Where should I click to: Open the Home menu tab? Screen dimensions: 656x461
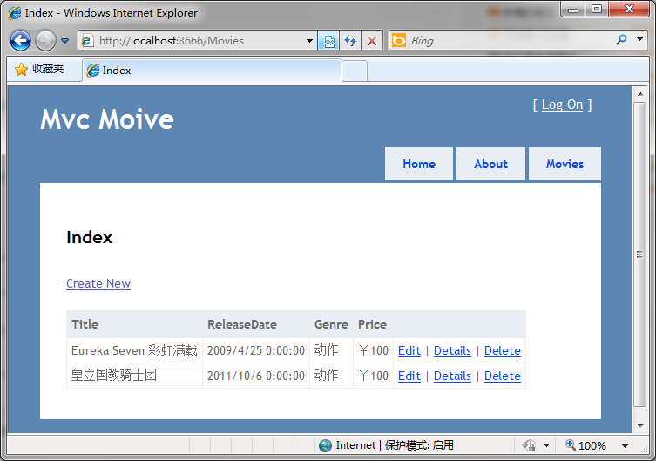tap(419, 164)
